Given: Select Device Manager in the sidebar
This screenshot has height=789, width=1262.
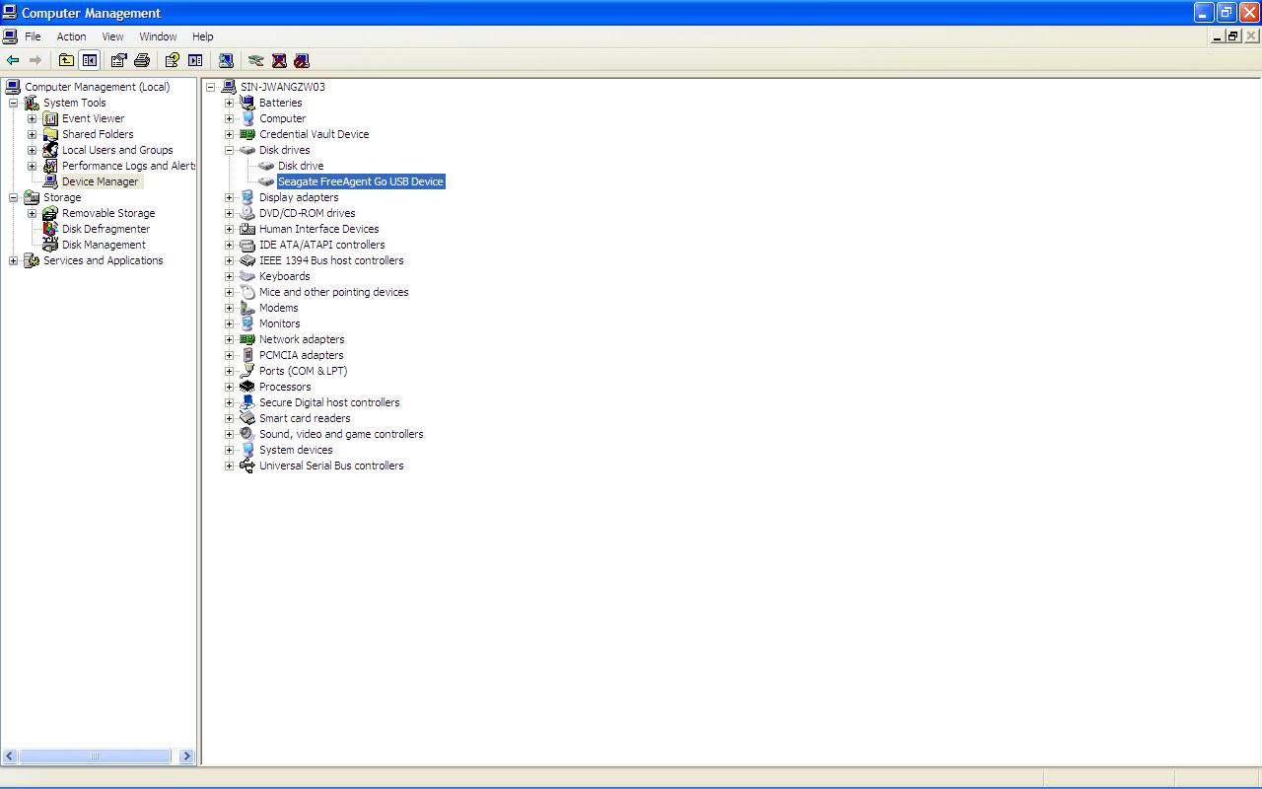Looking at the screenshot, I should (102, 180).
